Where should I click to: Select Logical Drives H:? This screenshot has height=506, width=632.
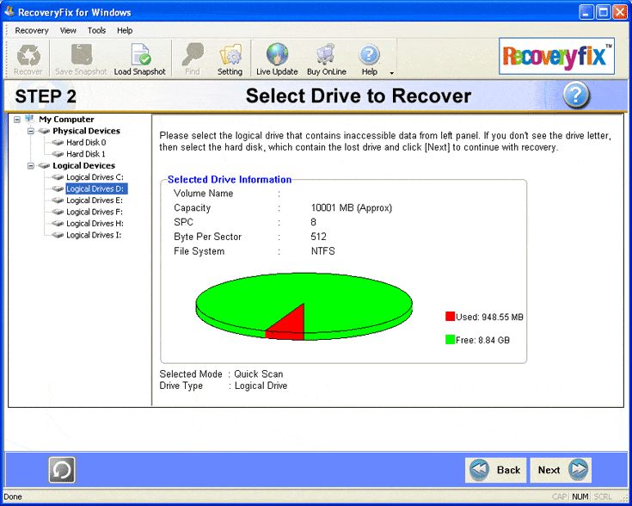(95, 224)
